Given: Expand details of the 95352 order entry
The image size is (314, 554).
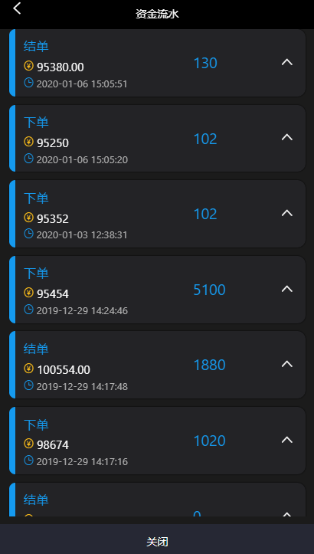Looking at the screenshot, I should click(x=286, y=214).
